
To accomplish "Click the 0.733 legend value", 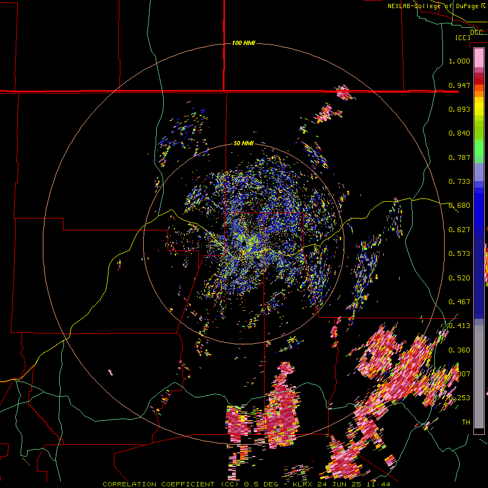I will 459,181.
